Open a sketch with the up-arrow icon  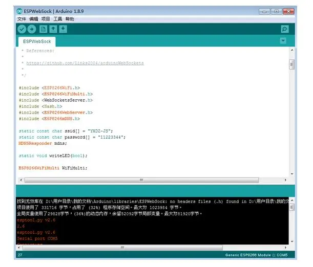coord(53,29)
